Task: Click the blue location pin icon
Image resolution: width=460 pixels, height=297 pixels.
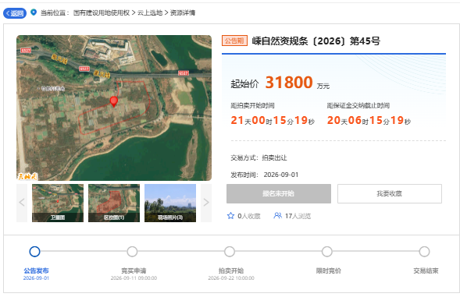Action: coord(34,12)
